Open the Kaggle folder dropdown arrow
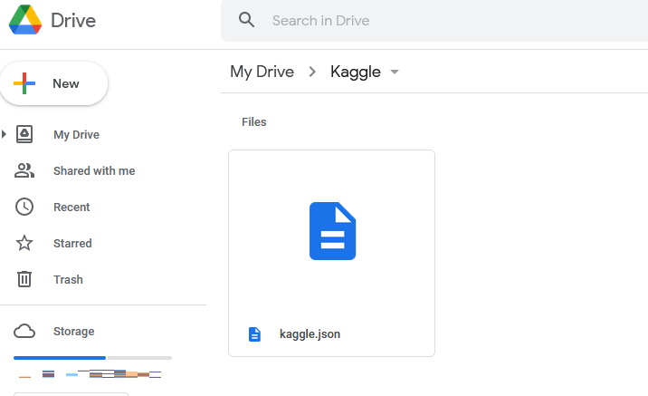Viewport: 648px width, 396px height. (395, 72)
